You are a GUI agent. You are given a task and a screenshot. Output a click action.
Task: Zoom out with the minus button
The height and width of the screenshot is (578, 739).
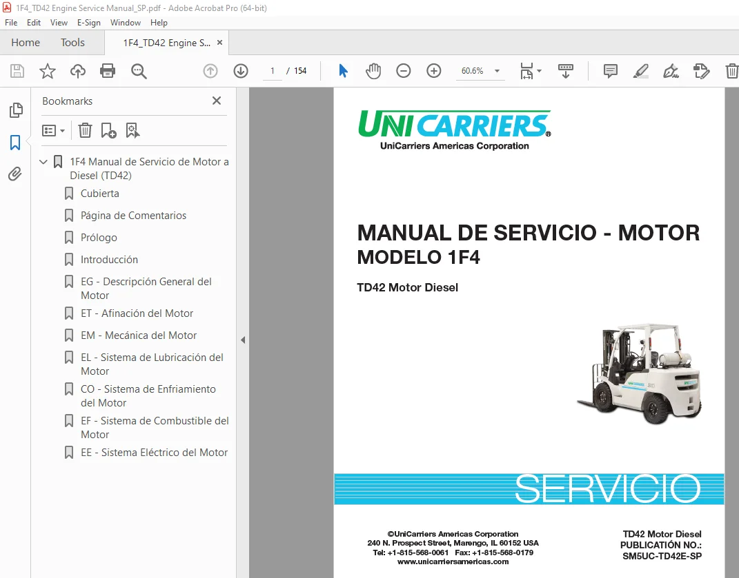pos(404,71)
